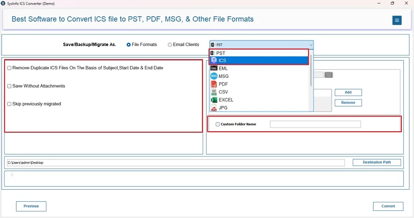Screen dimensions: 414x218
Task: Click the SysInfo app logo in title bar
Action: pyautogui.click(x=3, y=4)
